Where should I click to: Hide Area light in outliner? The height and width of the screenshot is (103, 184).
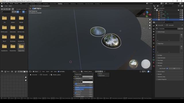click(180, 12)
